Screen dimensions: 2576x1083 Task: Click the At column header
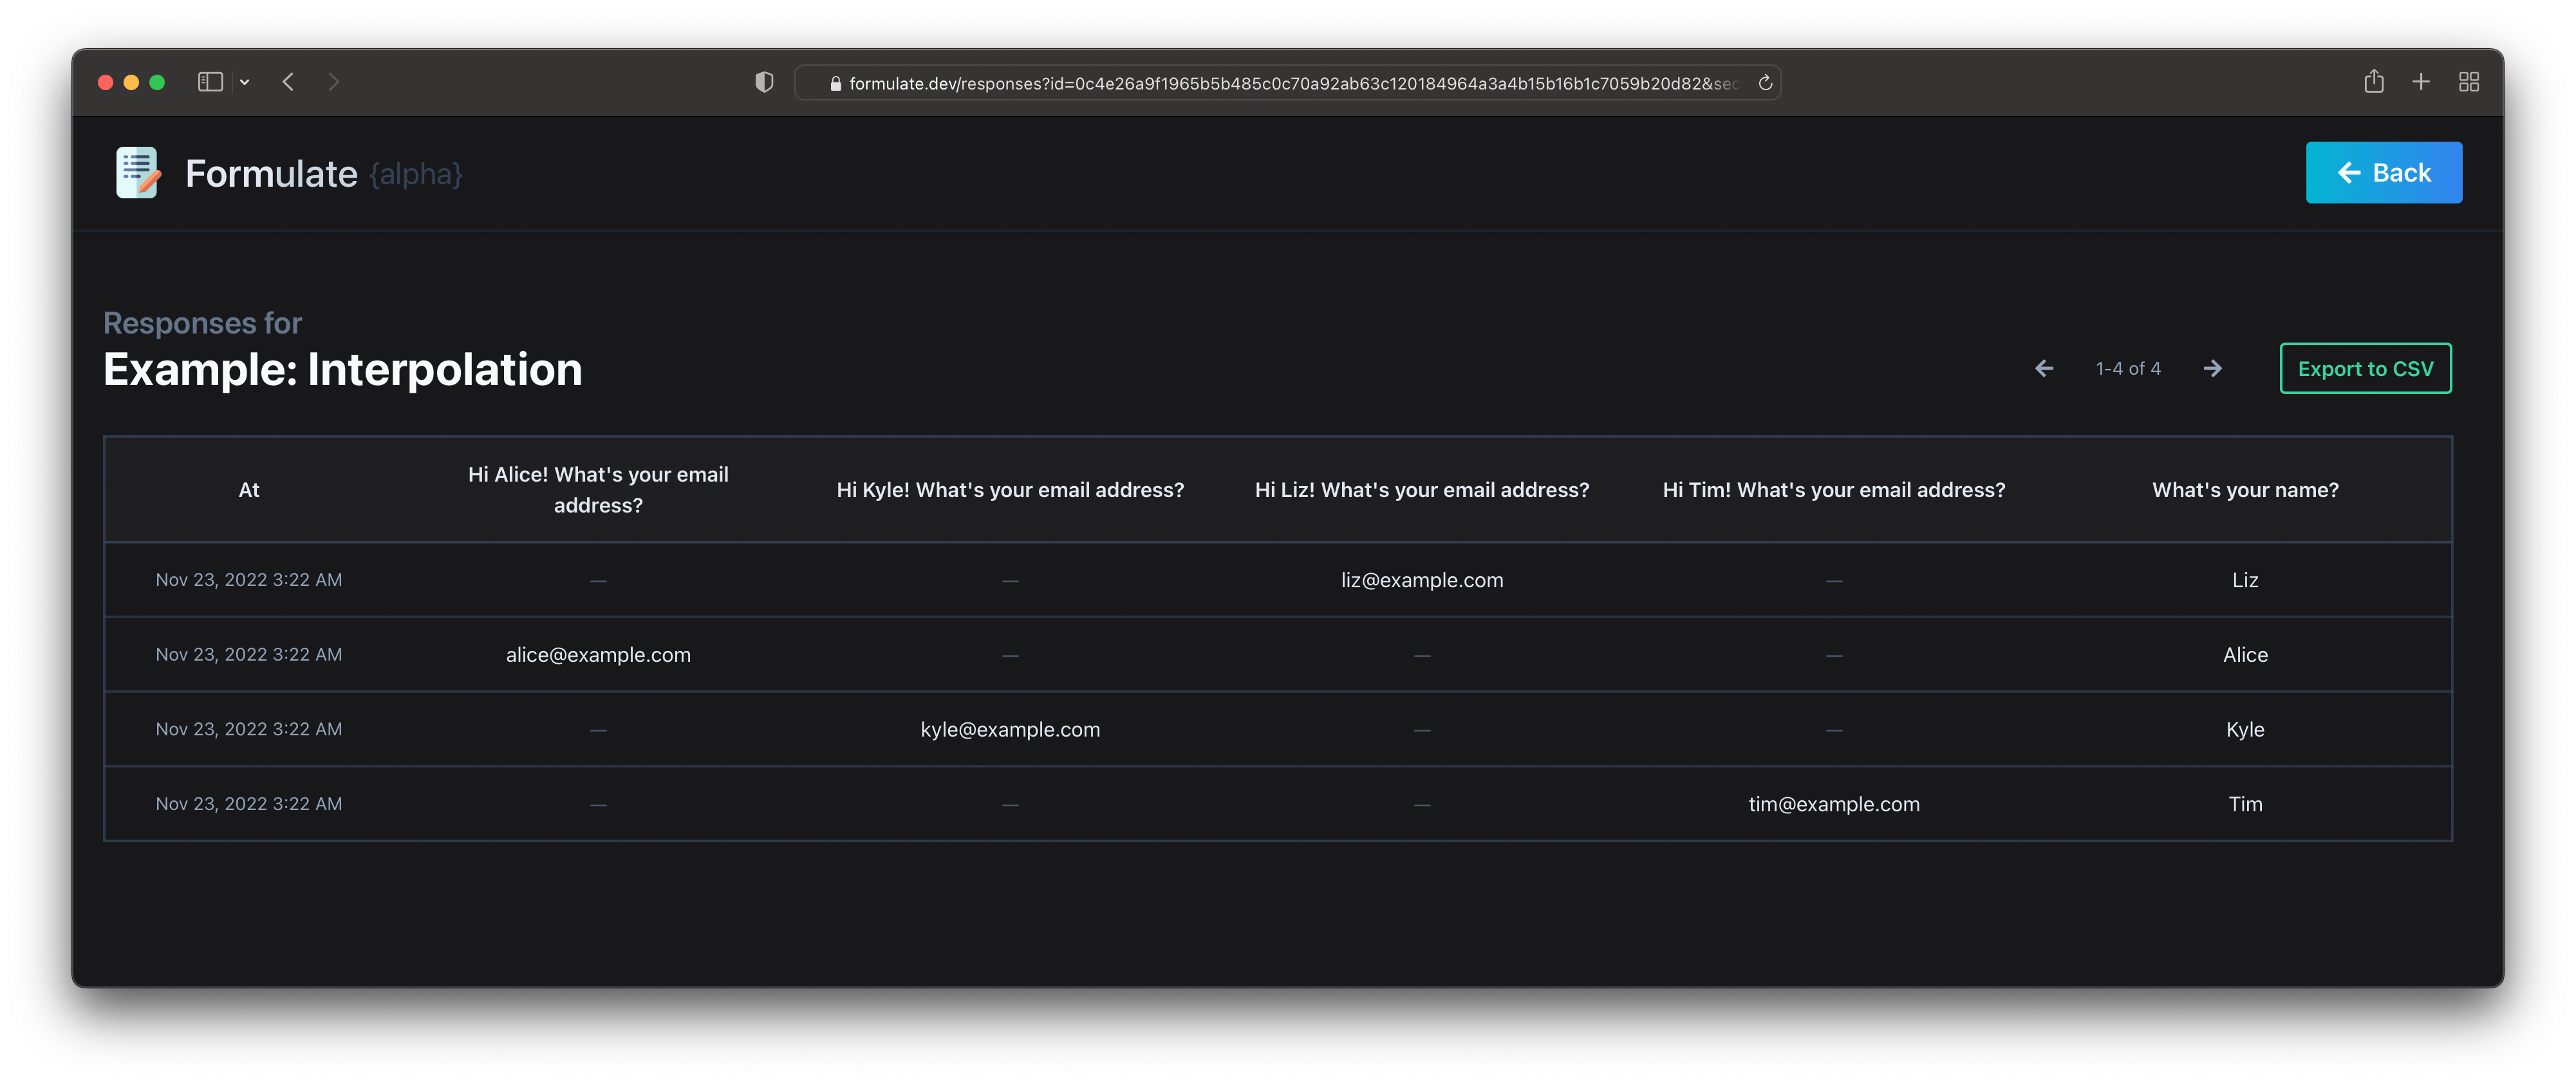(249, 490)
